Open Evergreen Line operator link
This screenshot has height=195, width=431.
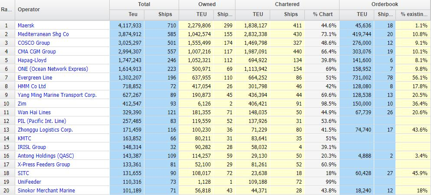[x=35, y=78]
